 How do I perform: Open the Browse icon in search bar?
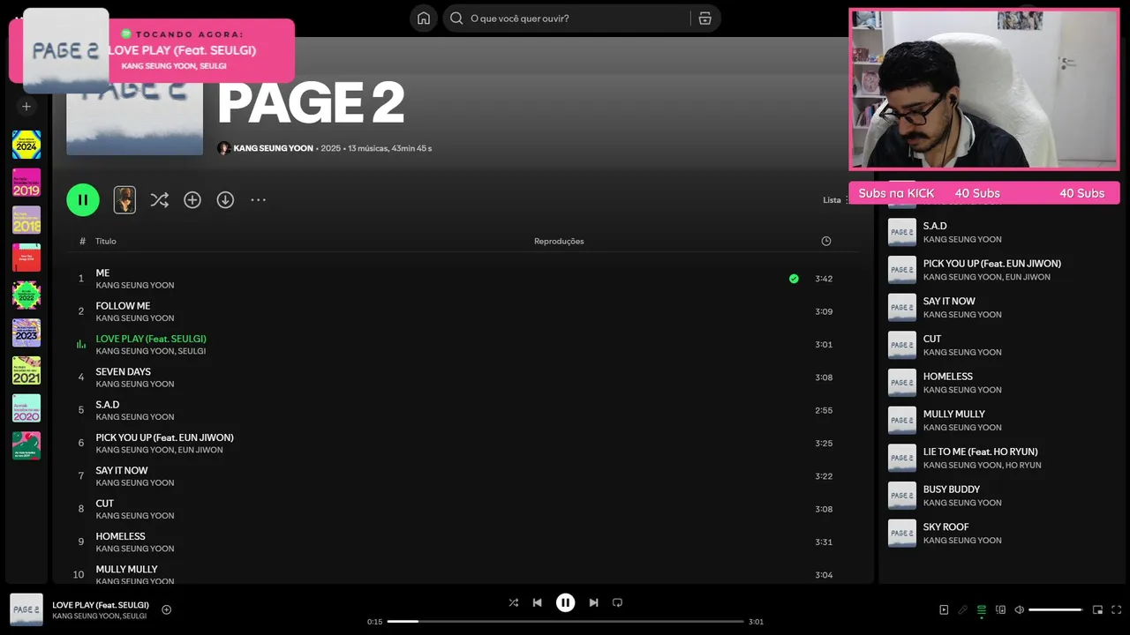tap(704, 19)
